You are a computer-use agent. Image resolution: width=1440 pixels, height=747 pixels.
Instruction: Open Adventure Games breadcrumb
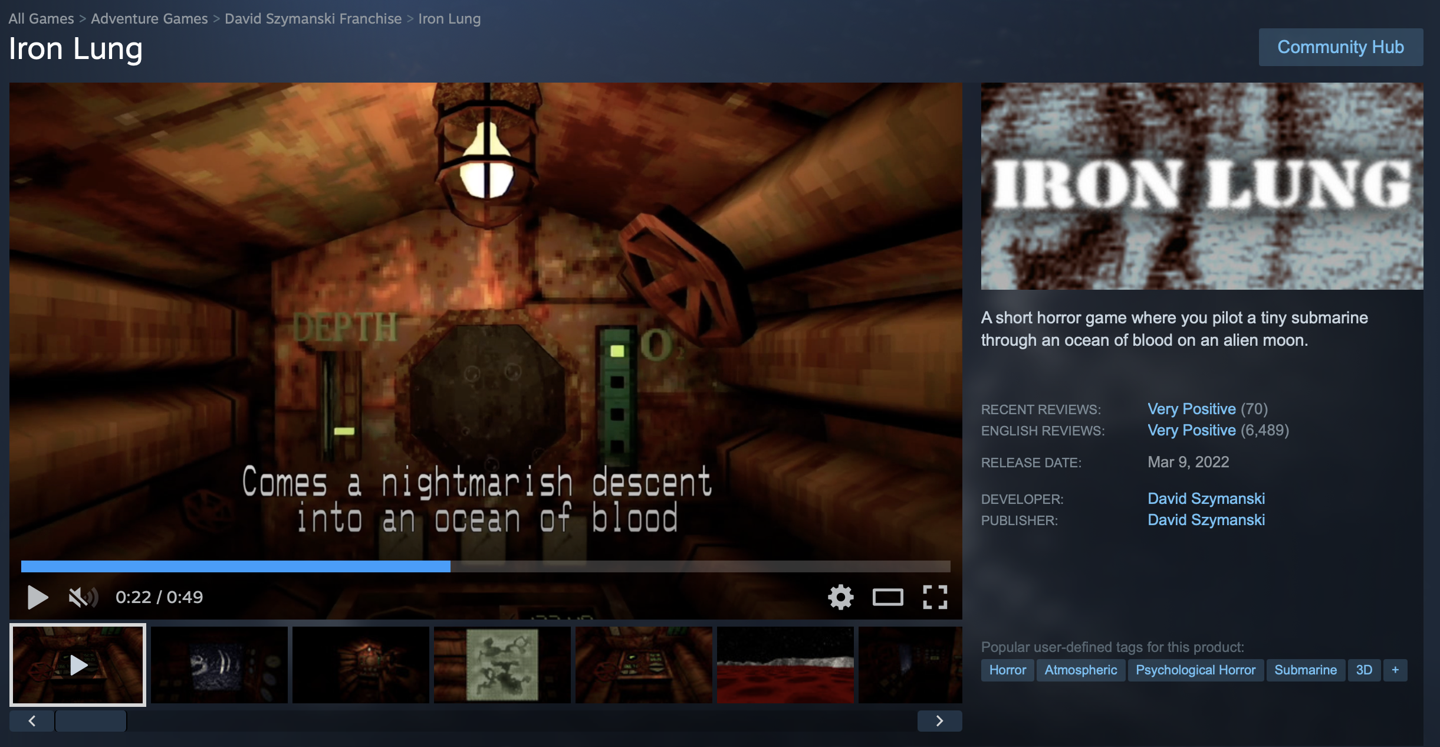click(149, 19)
